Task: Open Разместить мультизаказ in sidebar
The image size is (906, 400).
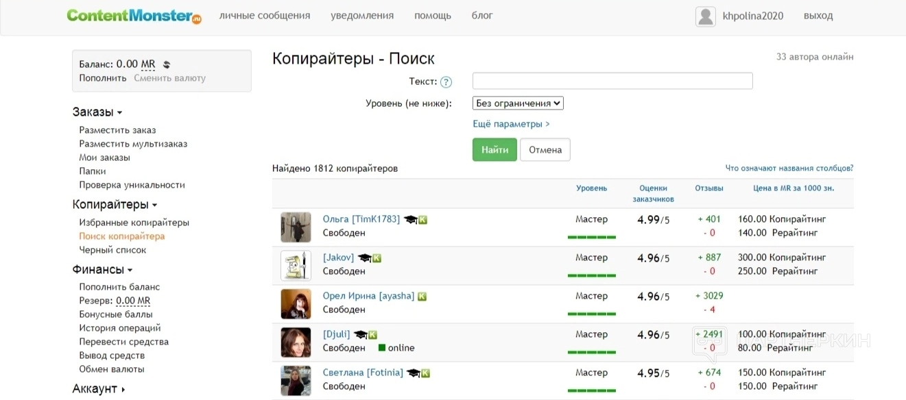Action: click(x=133, y=144)
